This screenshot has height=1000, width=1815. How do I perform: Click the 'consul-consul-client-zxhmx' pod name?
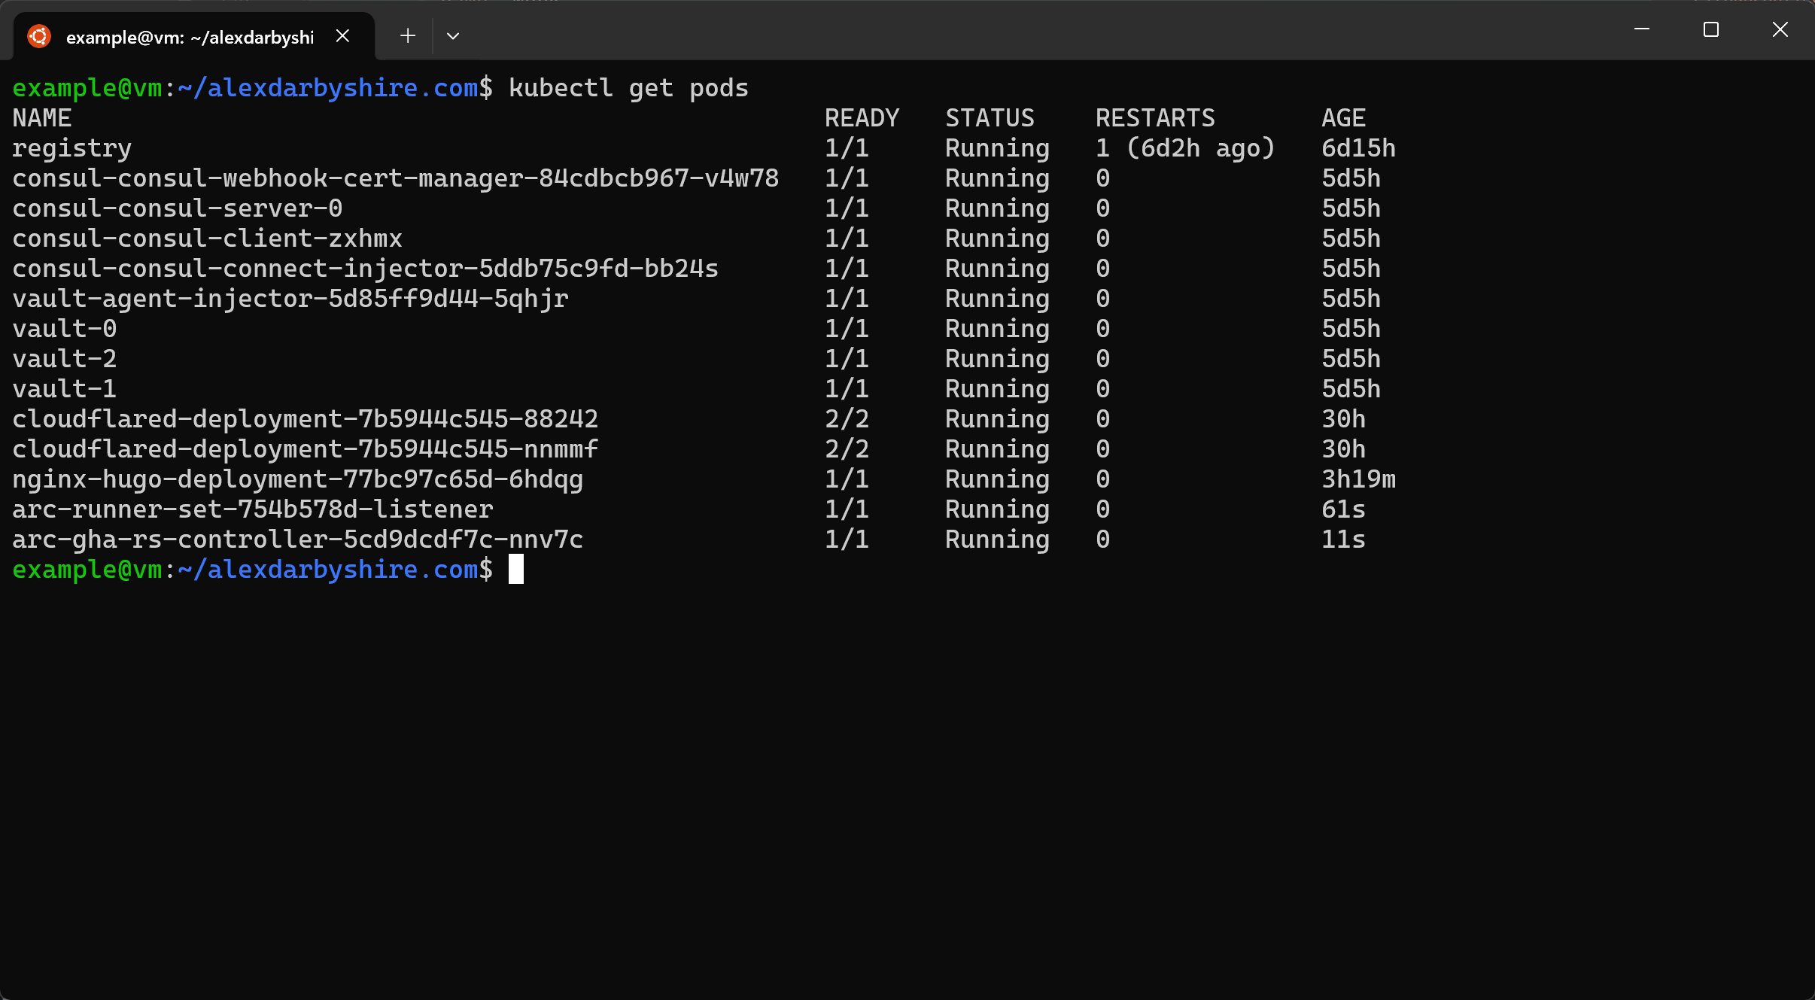click(x=208, y=239)
